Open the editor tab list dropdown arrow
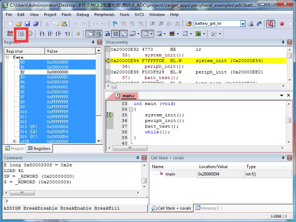Screen dimensions: 296x222 point(281,95)
